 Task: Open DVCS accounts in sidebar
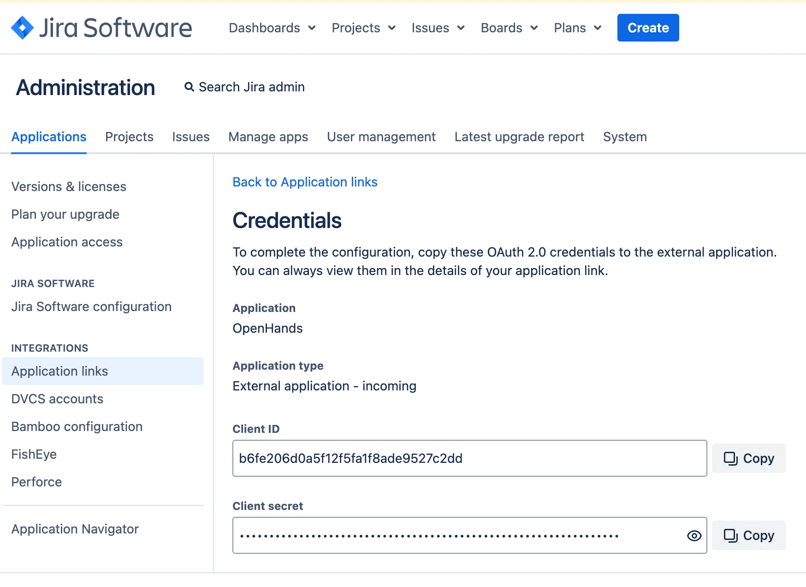pyautogui.click(x=57, y=399)
